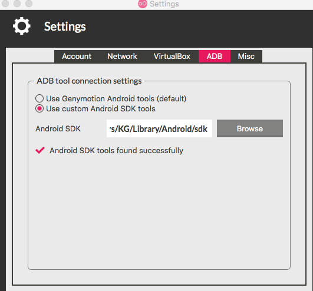Viewport: 313px width, 291px height.
Task: Go to the Misc tab
Action: (x=246, y=57)
